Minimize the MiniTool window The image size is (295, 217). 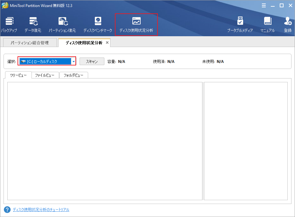pos(273,6)
